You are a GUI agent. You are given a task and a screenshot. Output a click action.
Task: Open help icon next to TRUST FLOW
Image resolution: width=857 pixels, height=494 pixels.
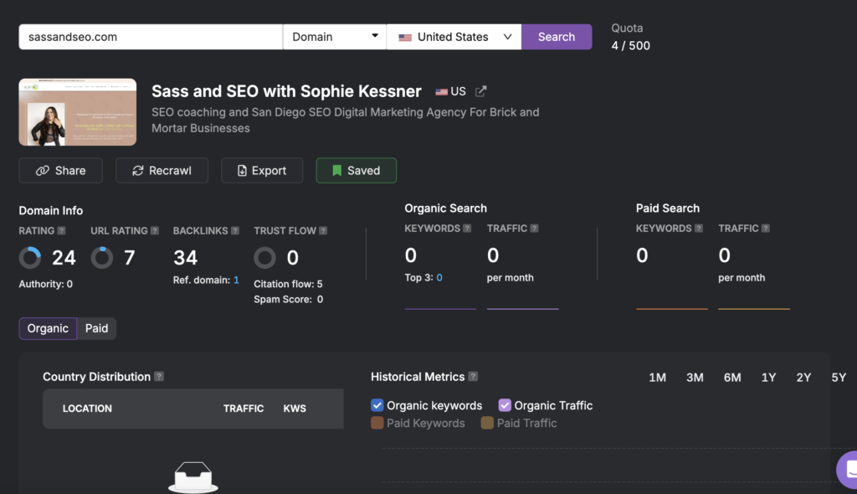[323, 231]
